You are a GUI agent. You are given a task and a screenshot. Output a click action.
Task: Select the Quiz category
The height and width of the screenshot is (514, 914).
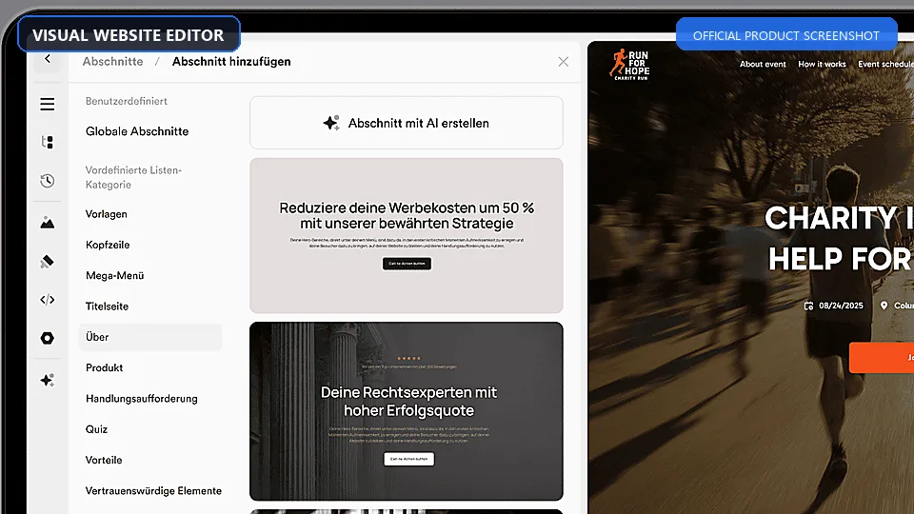click(x=96, y=429)
